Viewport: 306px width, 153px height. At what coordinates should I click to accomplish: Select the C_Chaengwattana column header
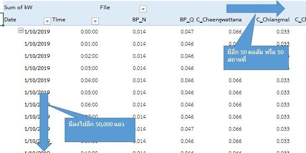(x=219, y=20)
